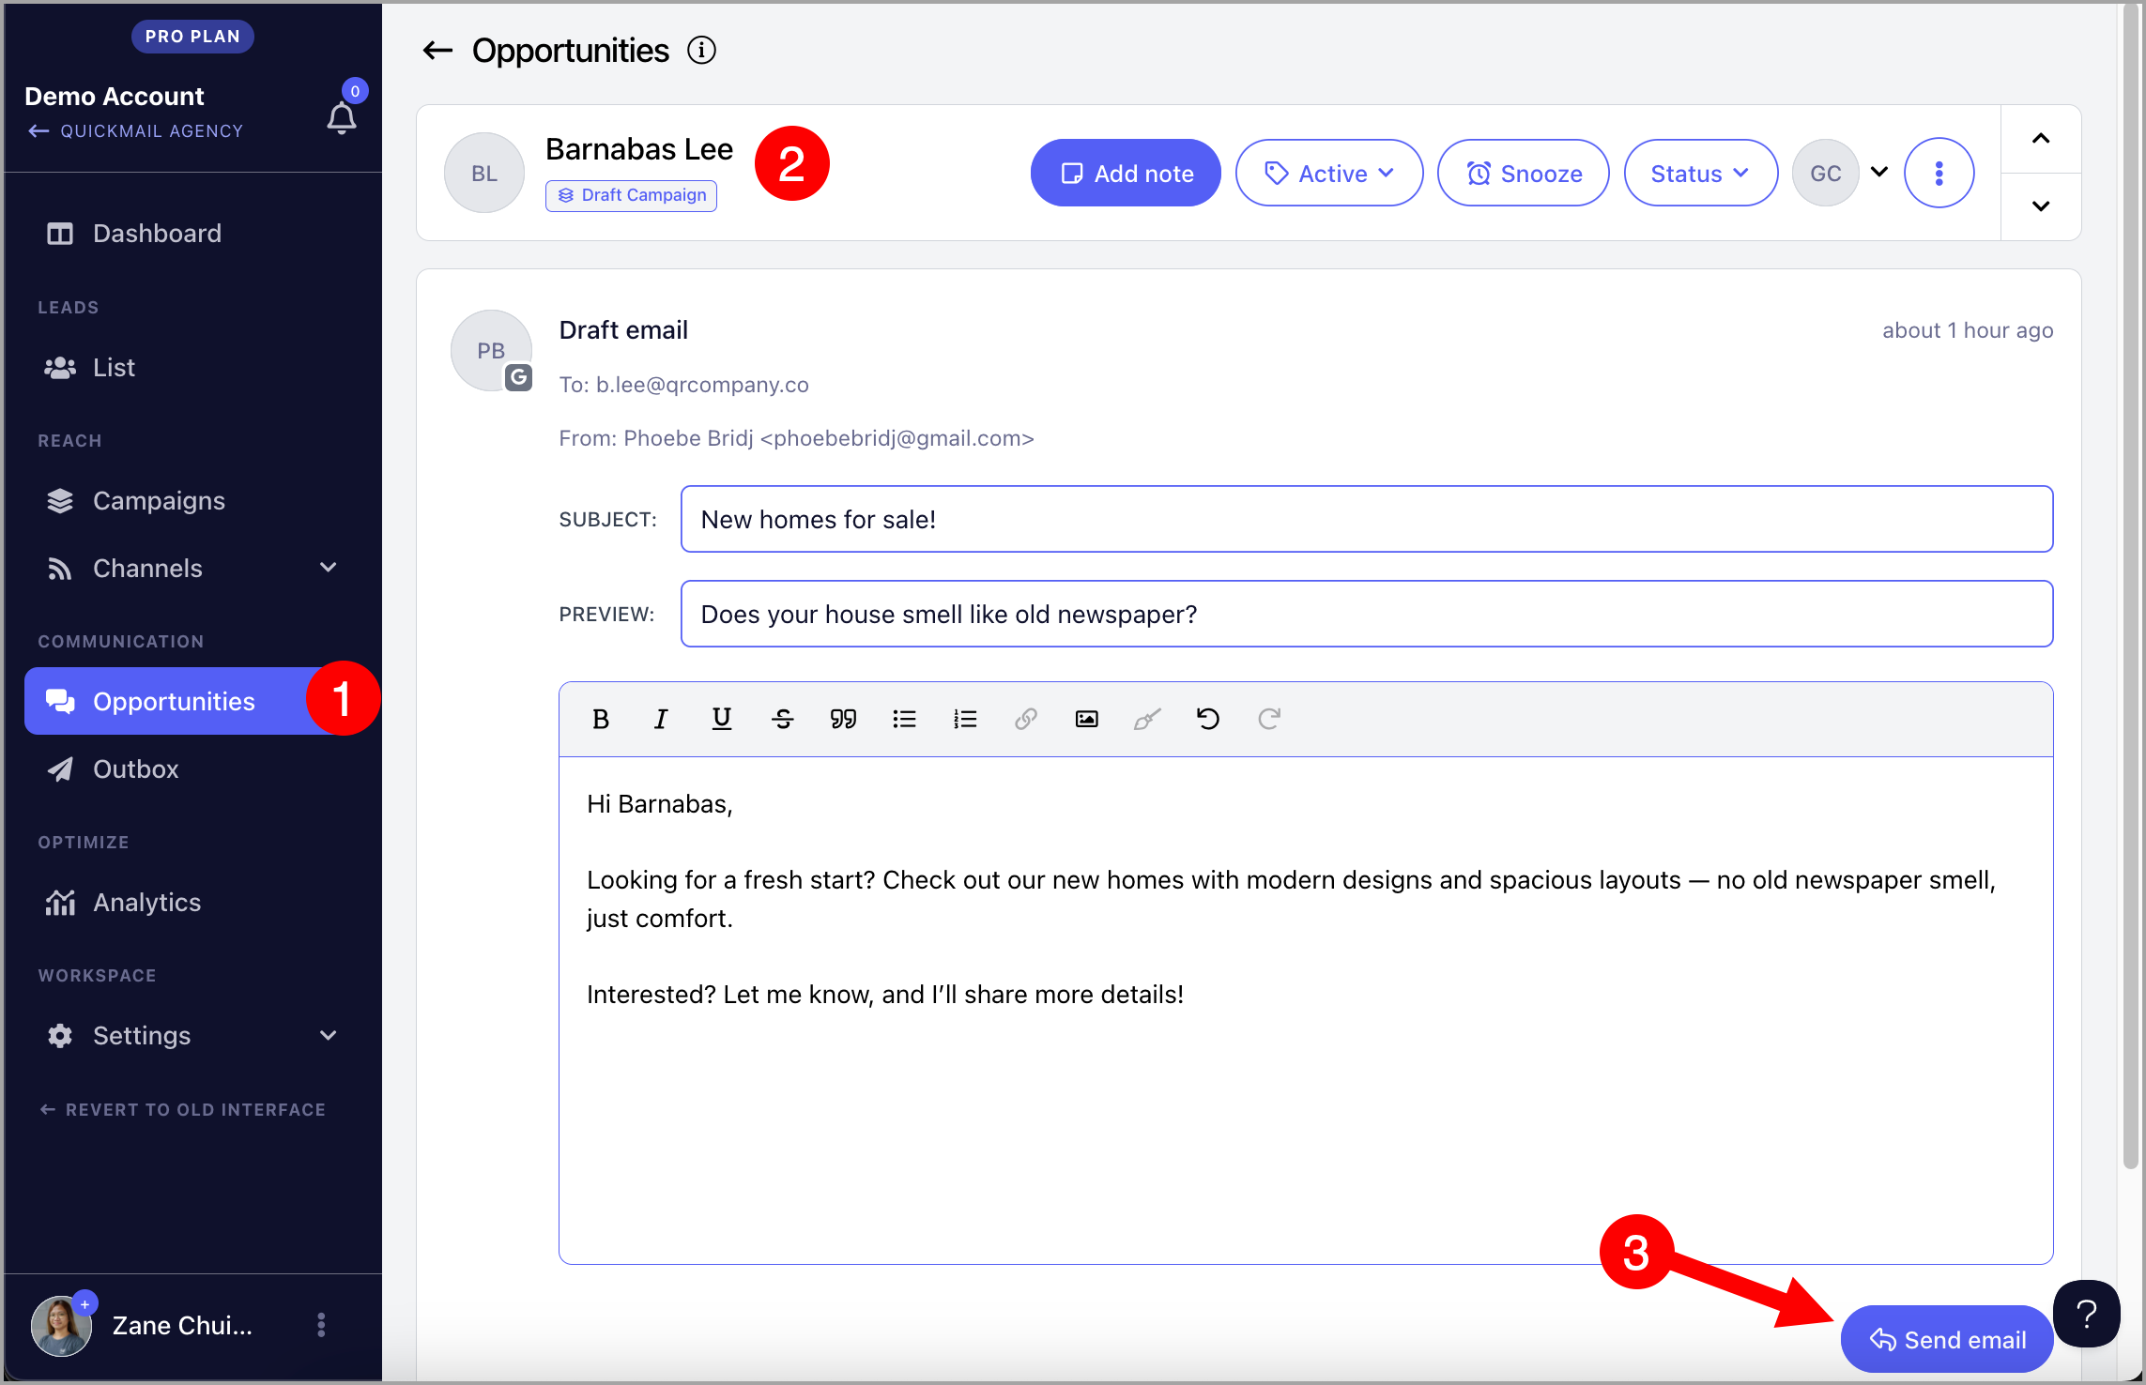Click the recipient address b.lee@qrcompany.co
The width and height of the screenshot is (2146, 1385).
[x=702, y=385]
